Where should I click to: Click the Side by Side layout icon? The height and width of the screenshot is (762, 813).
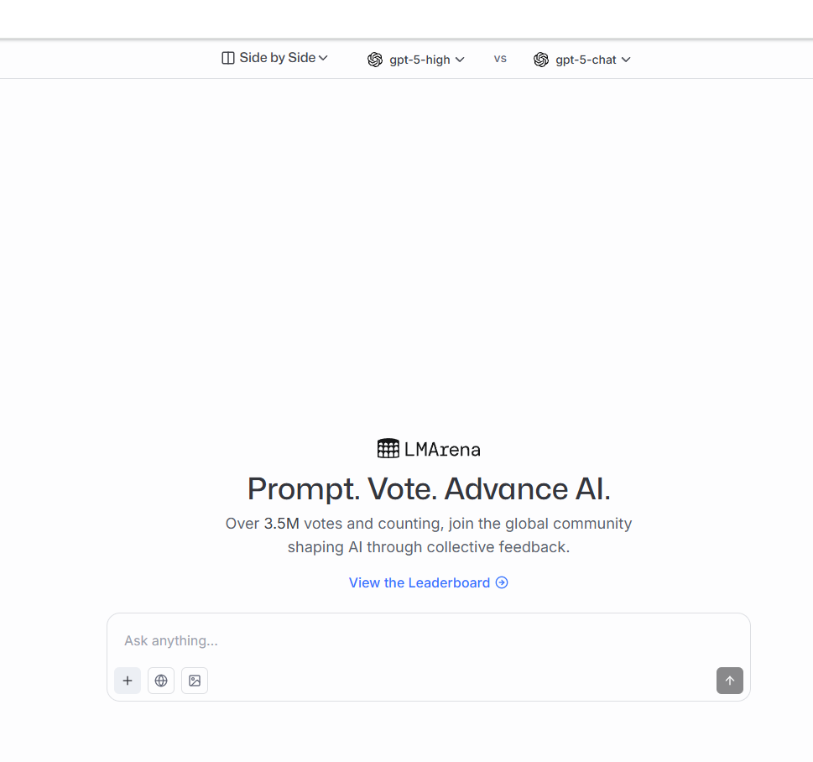(x=228, y=58)
